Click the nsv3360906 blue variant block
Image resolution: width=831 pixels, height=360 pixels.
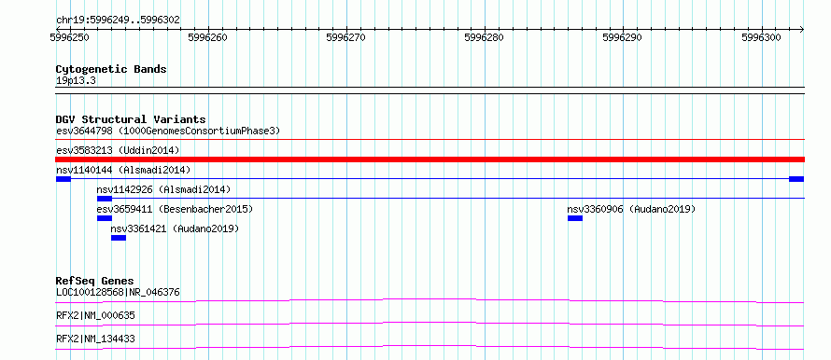[575, 218]
